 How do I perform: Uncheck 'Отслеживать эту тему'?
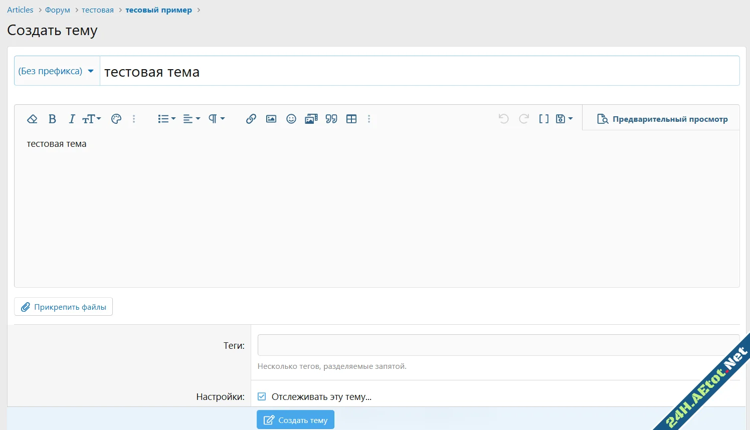(x=261, y=396)
